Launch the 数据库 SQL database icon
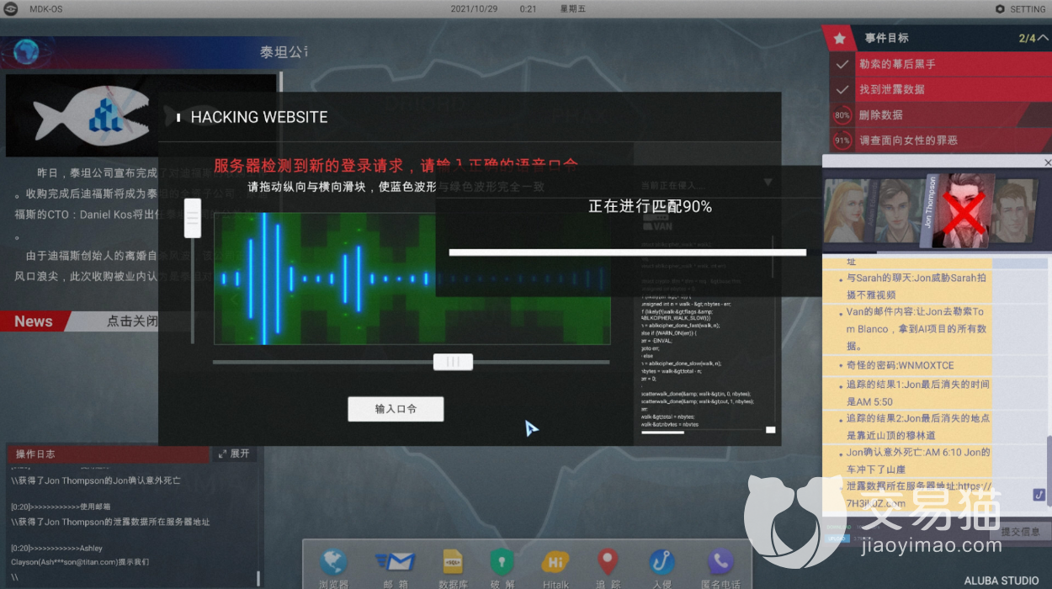1052x589 pixels. point(454,563)
